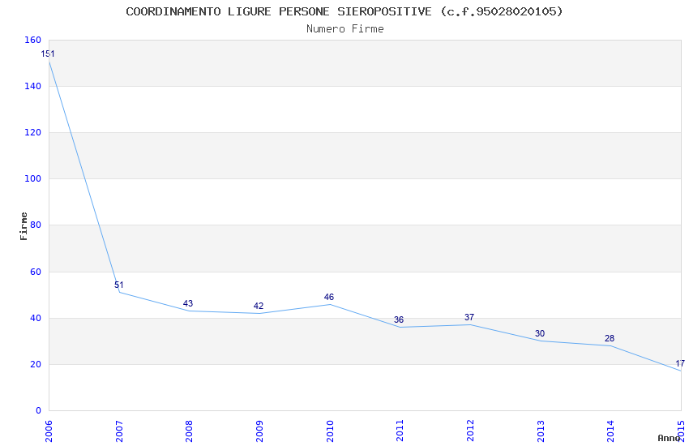Click the x-axis year 2012
The height and width of the screenshot is (446, 689).
click(x=470, y=431)
